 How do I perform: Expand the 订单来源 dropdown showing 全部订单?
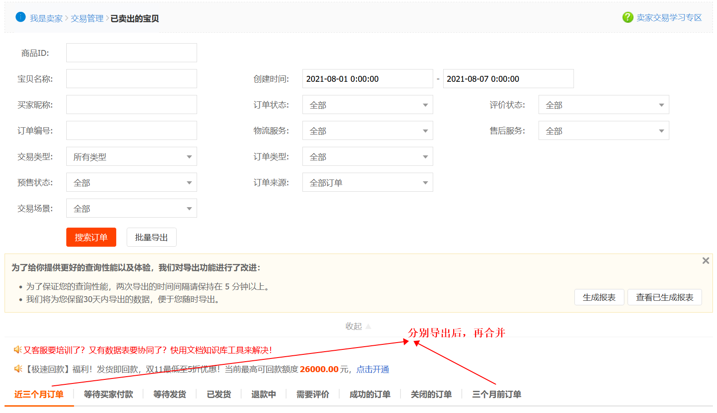coord(367,183)
